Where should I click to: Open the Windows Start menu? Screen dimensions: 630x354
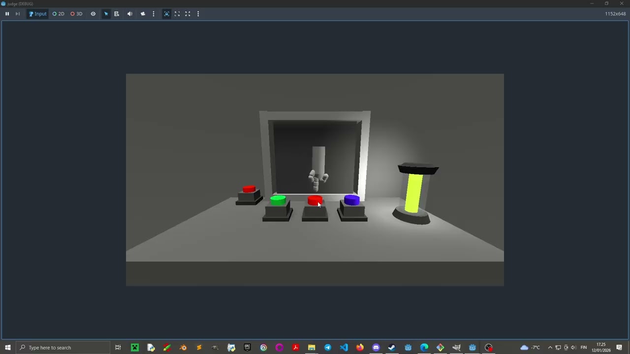(7, 348)
